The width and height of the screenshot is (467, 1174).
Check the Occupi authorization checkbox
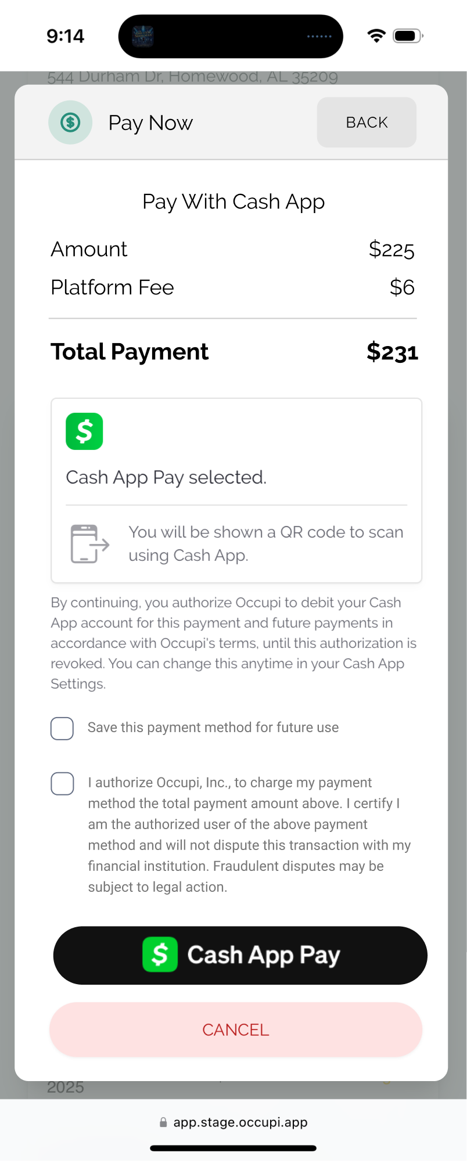click(62, 783)
